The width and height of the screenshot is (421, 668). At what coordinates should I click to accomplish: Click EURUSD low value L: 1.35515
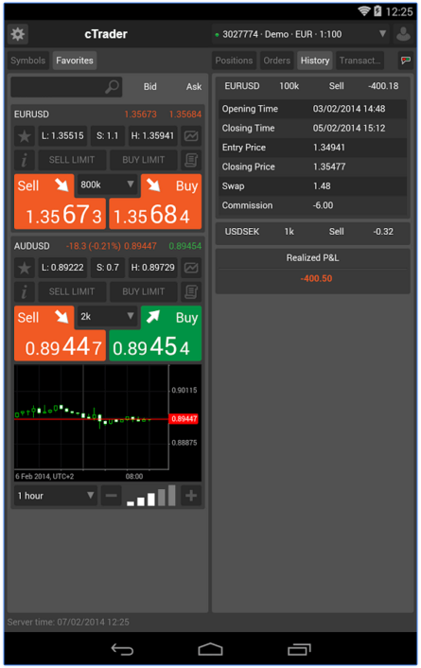pos(62,136)
